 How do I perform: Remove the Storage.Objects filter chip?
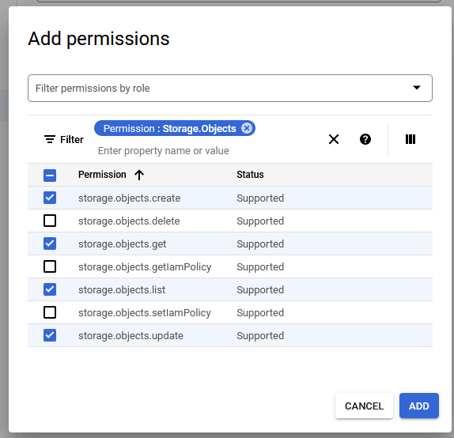pyautogui.click(x=247, y=128)
